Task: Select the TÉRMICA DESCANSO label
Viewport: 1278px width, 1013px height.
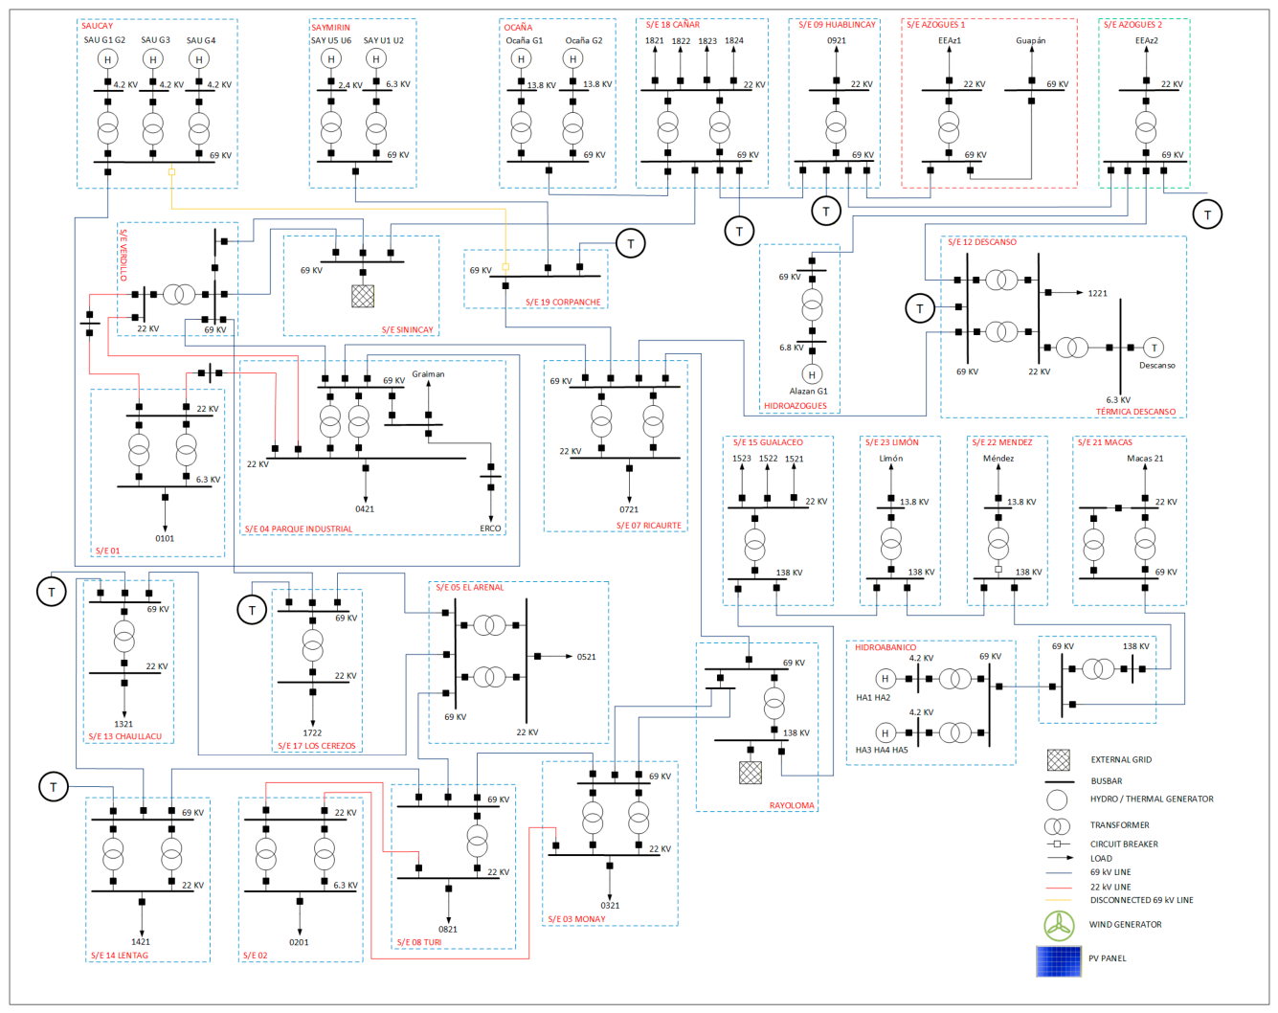Action: (1135, 412)
